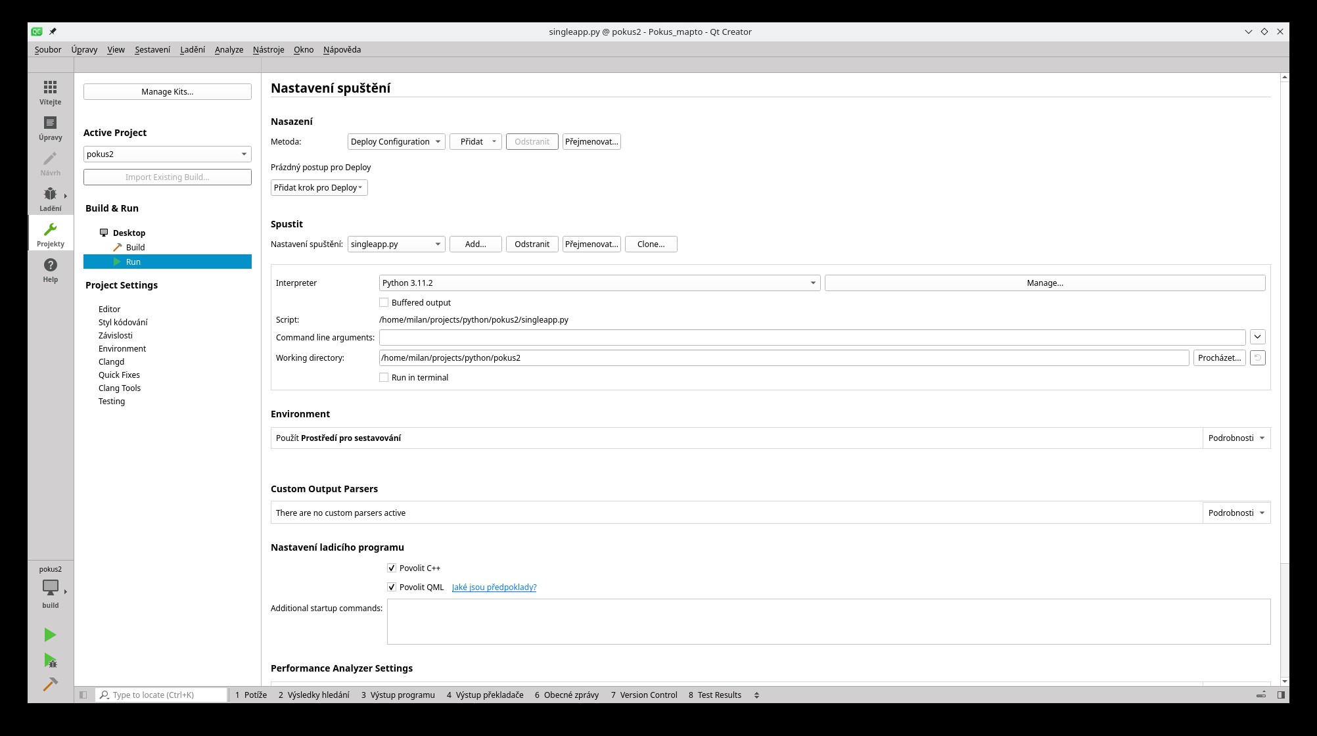This screenshot has width=1317, height=736.
Task: Open Přidat krok pro Deploy dropdown
Action: 319,187
